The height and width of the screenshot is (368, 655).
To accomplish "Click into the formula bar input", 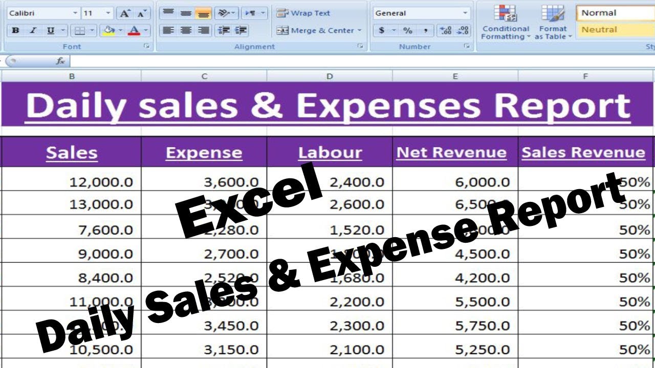I will coord(362,61).
